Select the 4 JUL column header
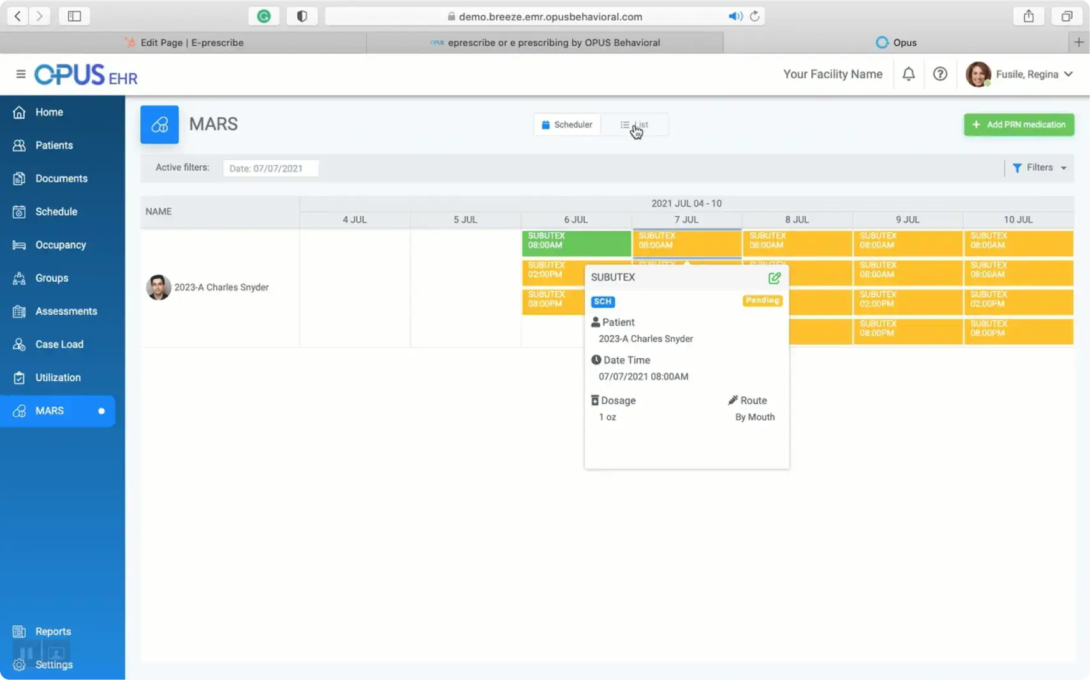This screenshot has width=1090, height=680. [x=355, y=219]
